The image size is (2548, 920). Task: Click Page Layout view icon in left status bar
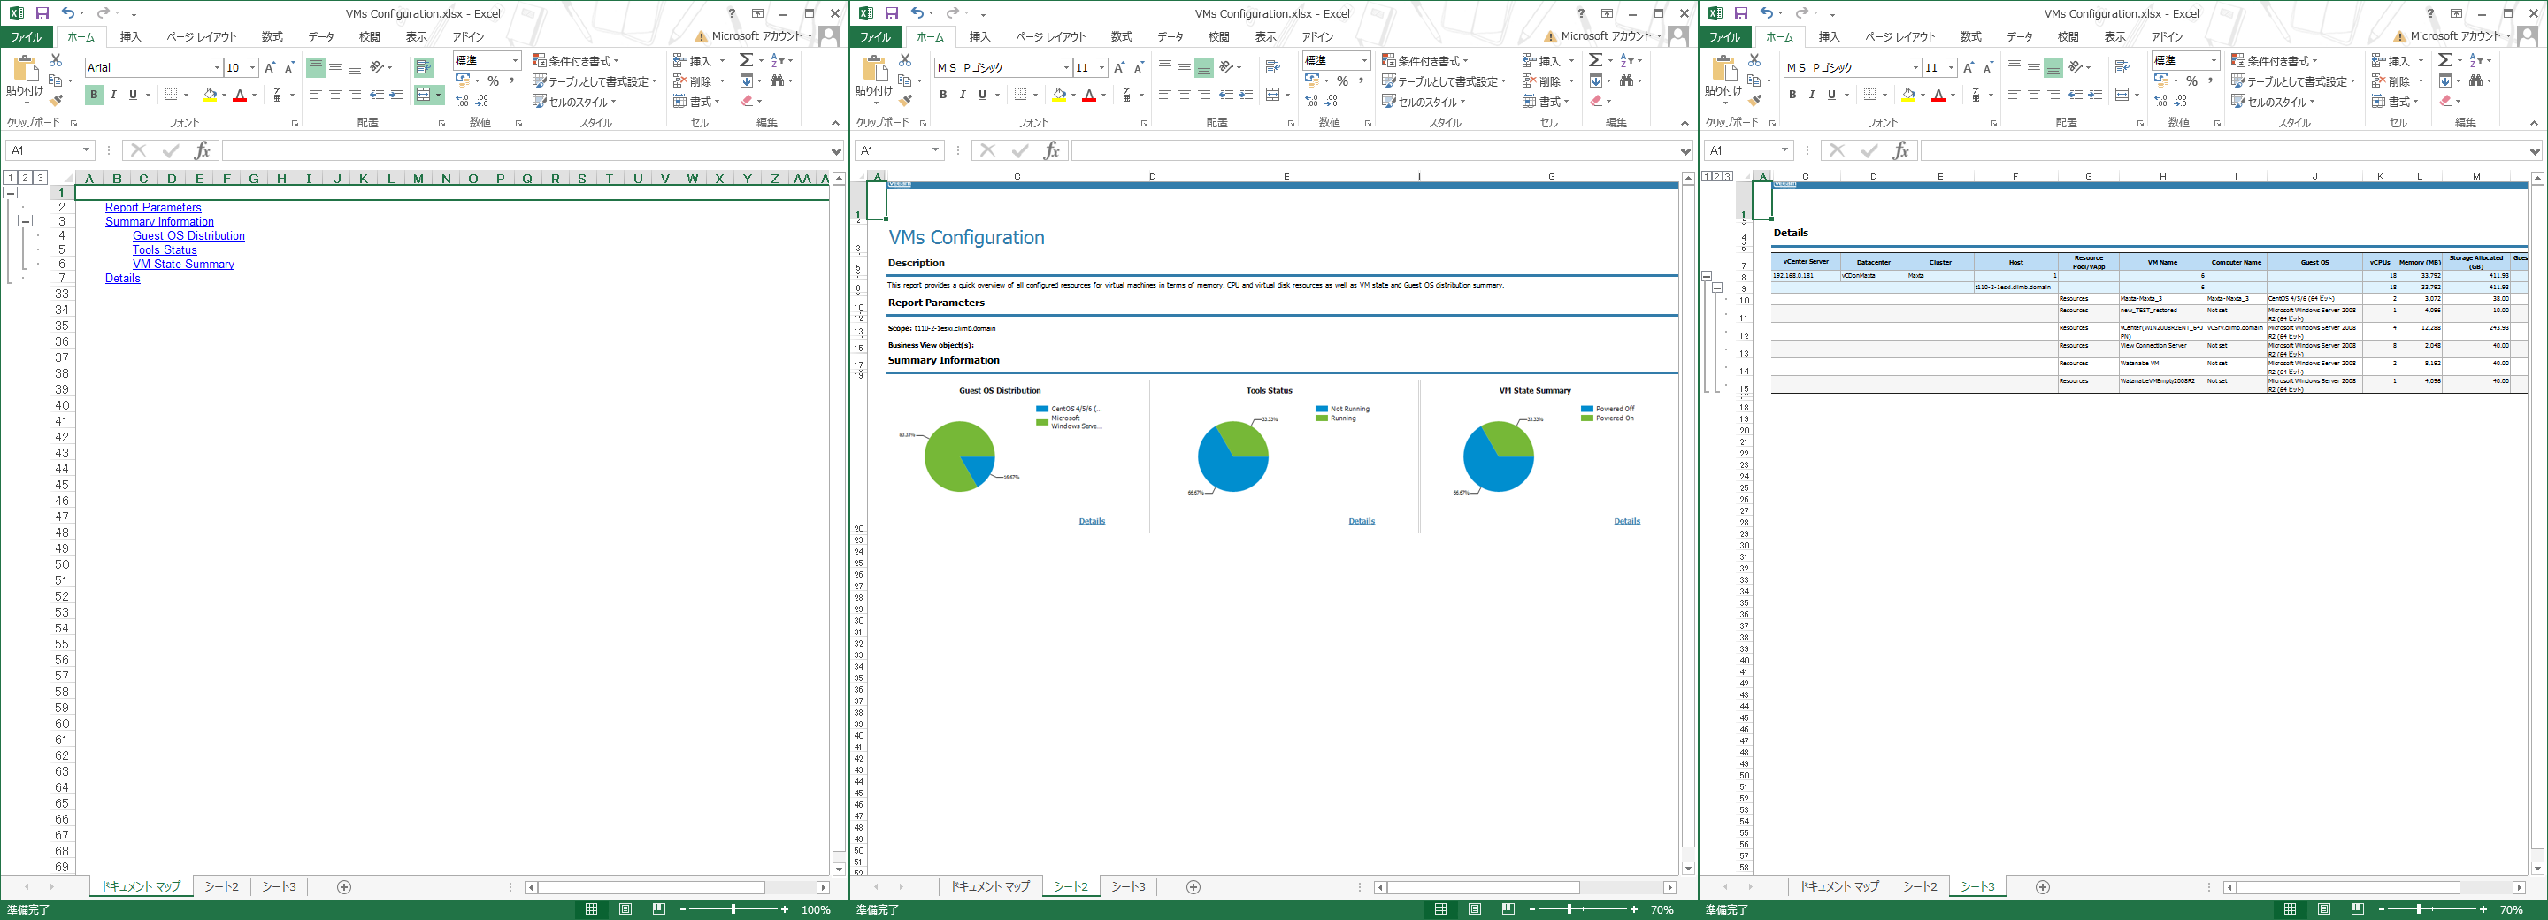tap(625, 909)
